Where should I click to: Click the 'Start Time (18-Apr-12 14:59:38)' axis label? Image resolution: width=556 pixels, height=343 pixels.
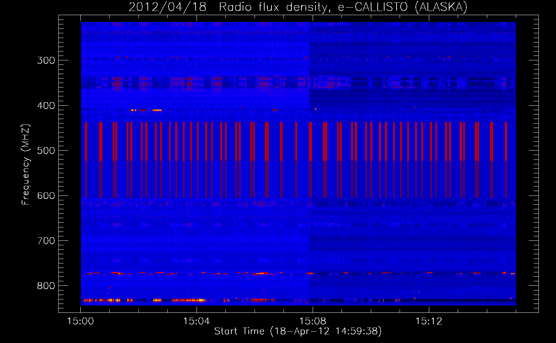(x=298, y=331)
